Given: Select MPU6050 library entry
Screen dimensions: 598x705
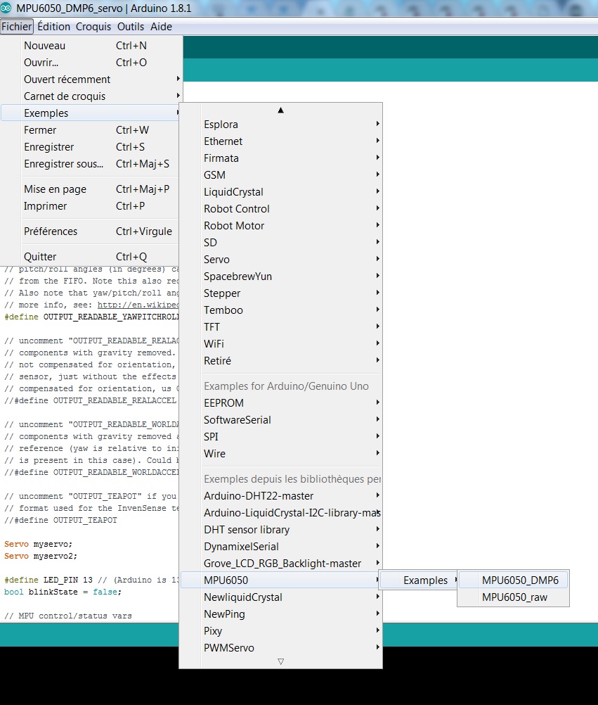Looking at the screenshot, I should pyautogui.click(x=281, y=580).
